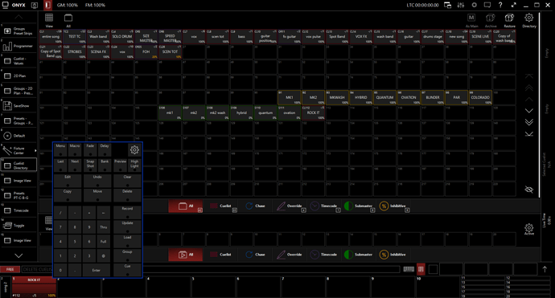Click the help question mark icon

coord(500,5)
